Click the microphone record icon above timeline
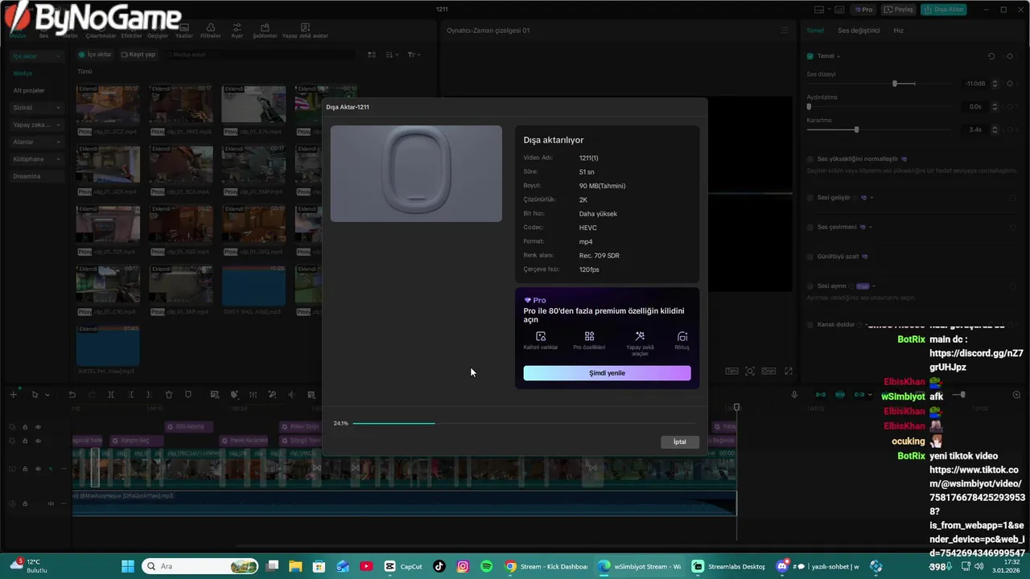 [794, 395]
